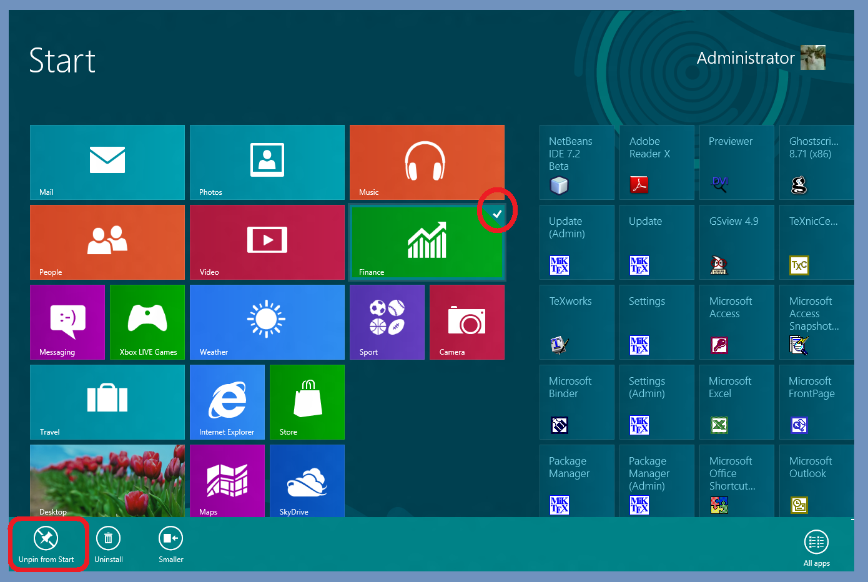Open the Store tile
Viewport: 868px width, 582px height.
[307, 402]
